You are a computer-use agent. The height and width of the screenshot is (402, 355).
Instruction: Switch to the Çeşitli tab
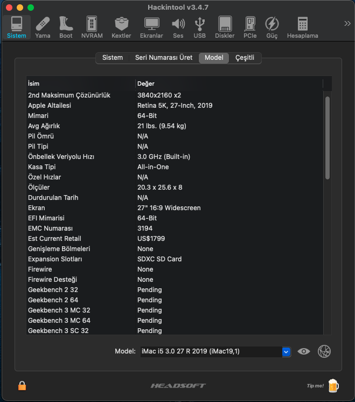(x=245, y=58)
